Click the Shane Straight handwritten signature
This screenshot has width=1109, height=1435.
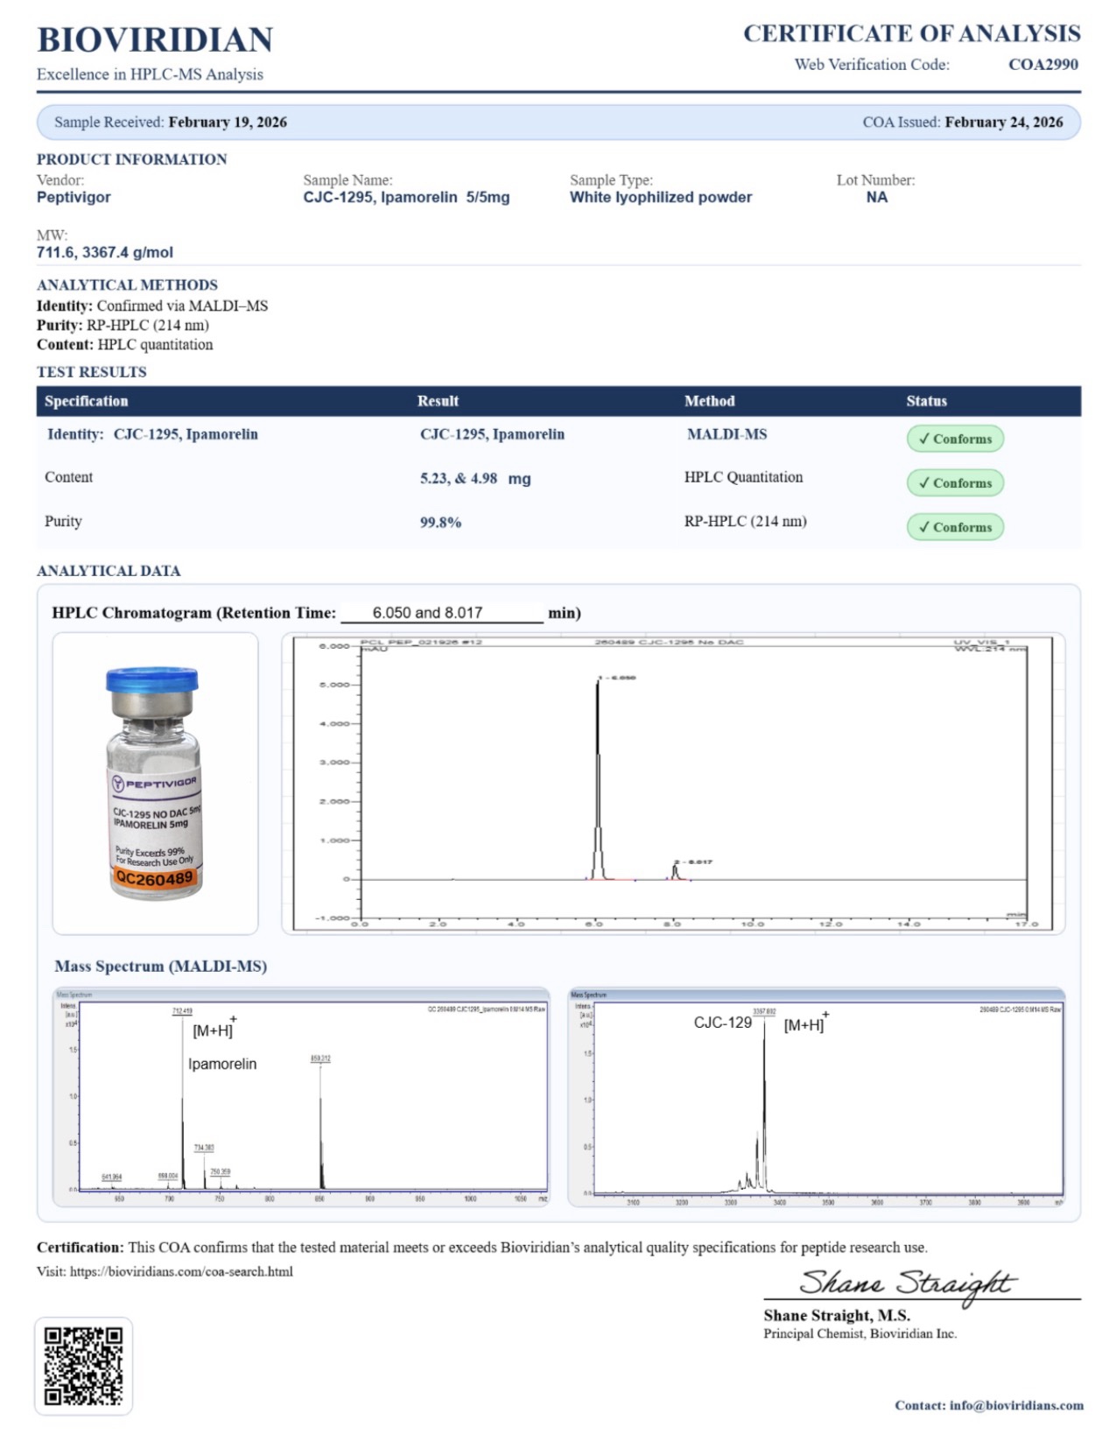(906, 1283)
